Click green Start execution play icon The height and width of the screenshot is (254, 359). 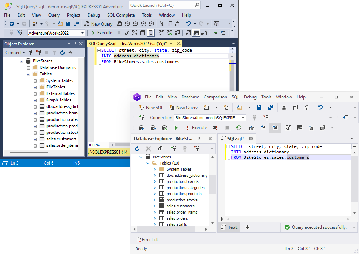click(176, 128)
